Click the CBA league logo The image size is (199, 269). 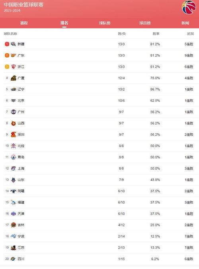(x=189, y=7)
